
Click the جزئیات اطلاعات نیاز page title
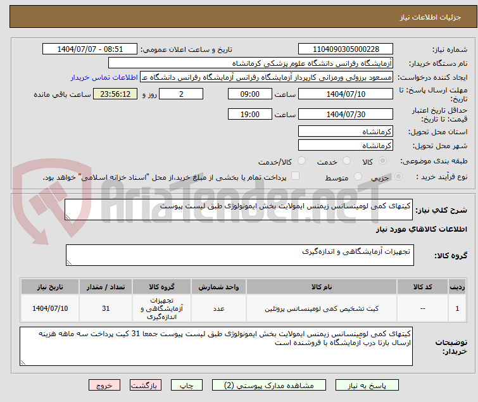point(431,17)
